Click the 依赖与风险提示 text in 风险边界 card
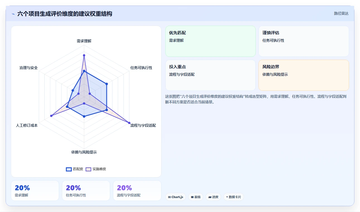This screenshot has height=212, width=360. pos(275,74)
